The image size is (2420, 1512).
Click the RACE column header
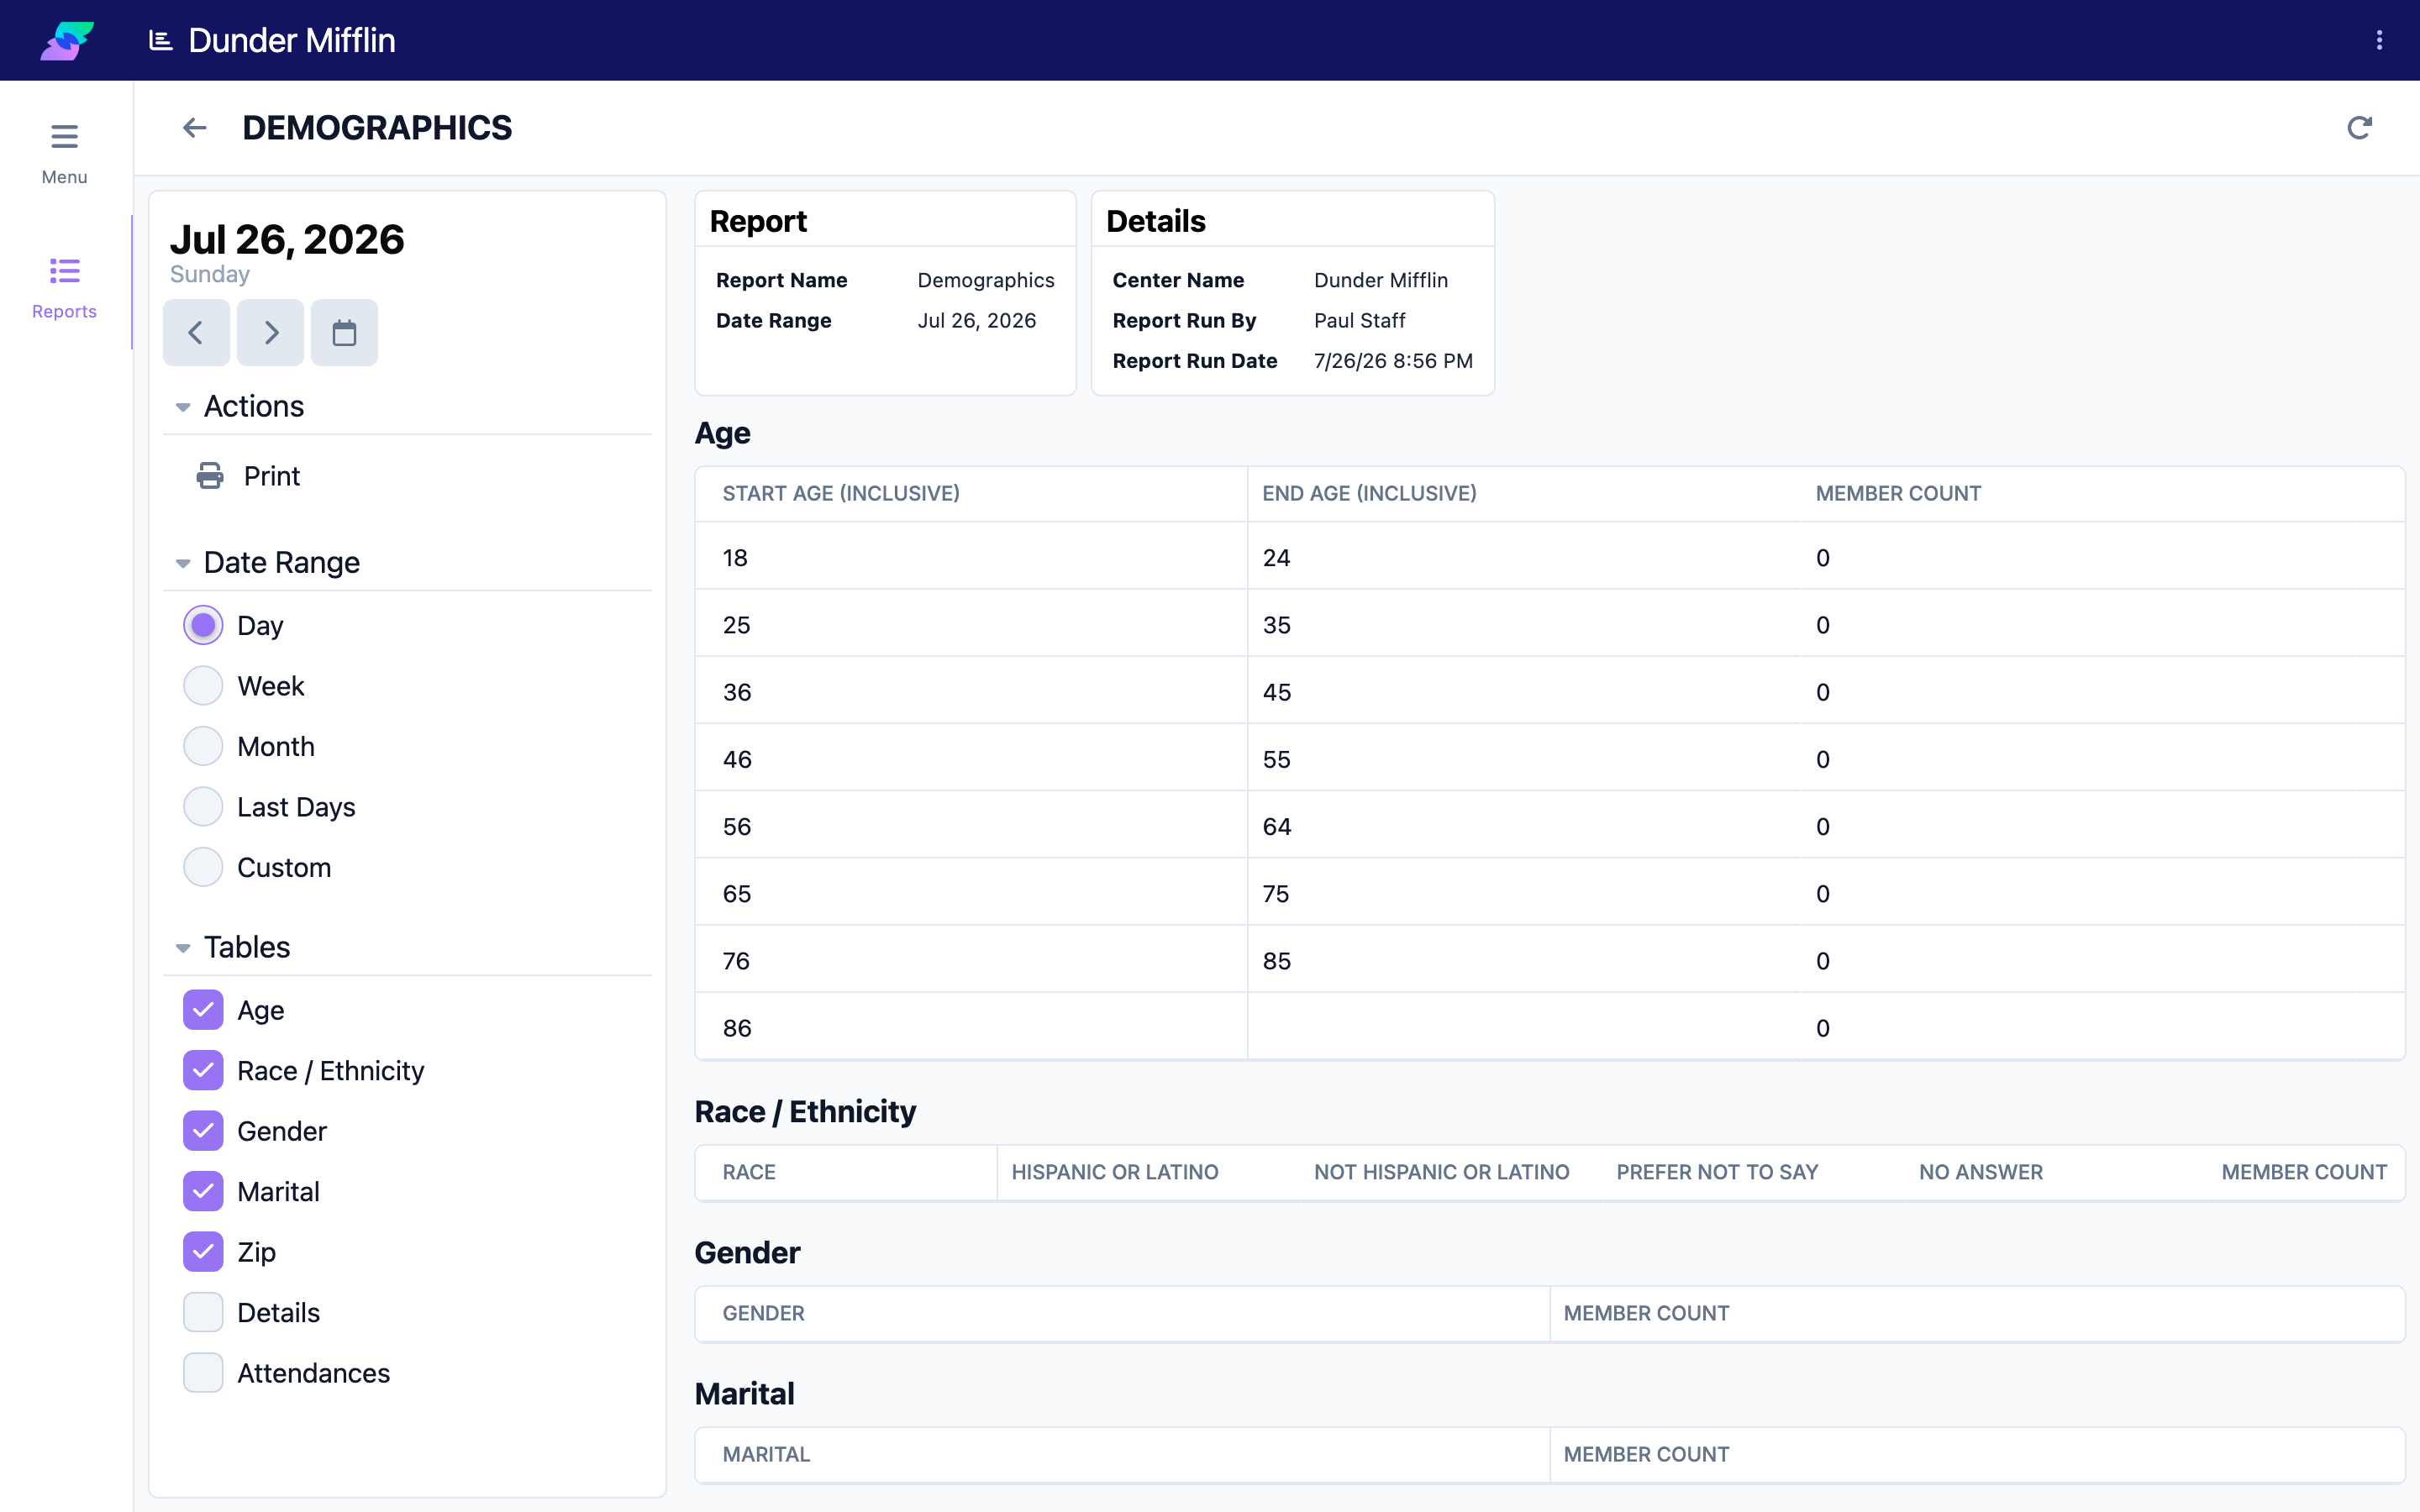pyautogui.click(x=749, y=1172)
